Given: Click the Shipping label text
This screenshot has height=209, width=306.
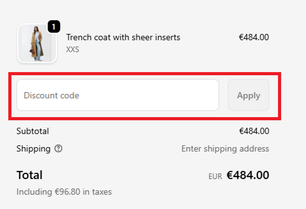Looking at the screenshot, I should [33, 149].
